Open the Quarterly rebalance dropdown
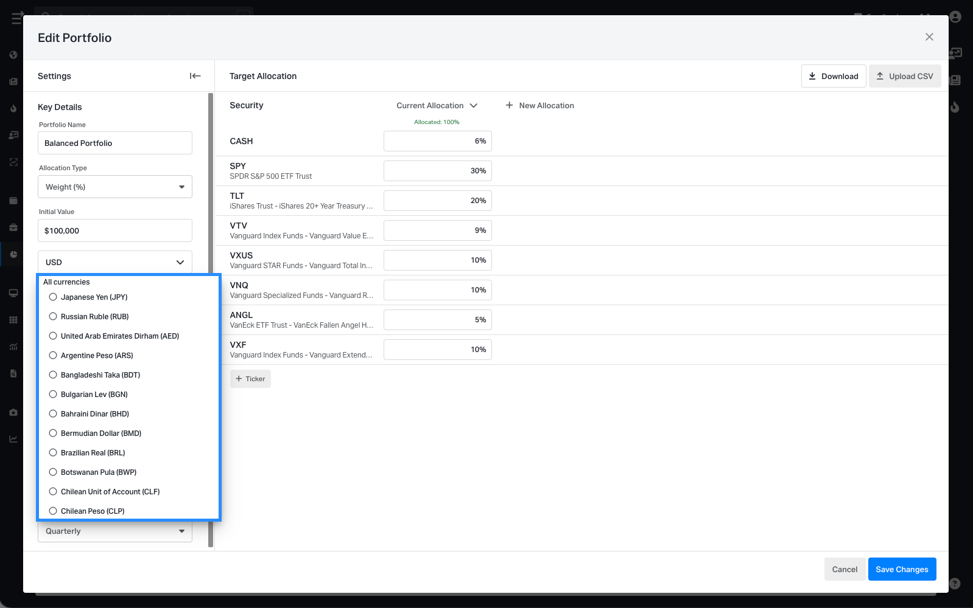Viewport: 973px width, 608px height. (x=115, y=531)
